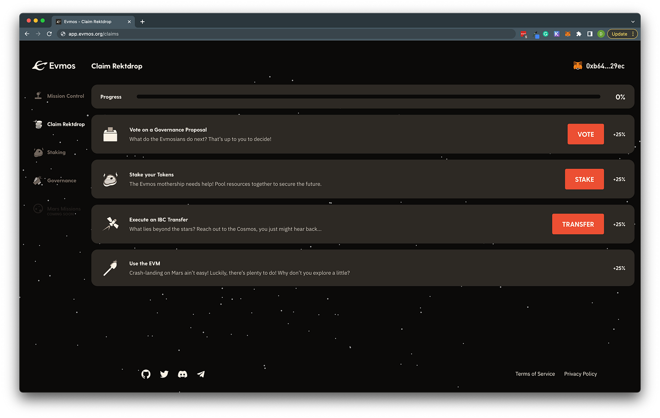Image resolution: width=660 pixels, height=418 pixels.
Task: Open the Twitter link in the footer
Action: 164,374
